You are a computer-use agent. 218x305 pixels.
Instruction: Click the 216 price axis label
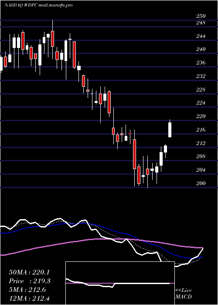coord(201,130)
